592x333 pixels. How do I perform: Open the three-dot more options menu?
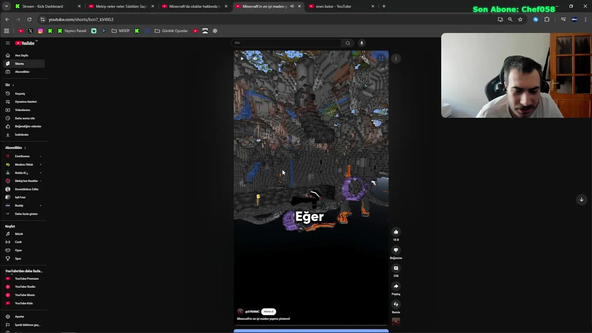(396, 58)
